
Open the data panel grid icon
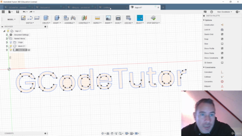point(3,12)
